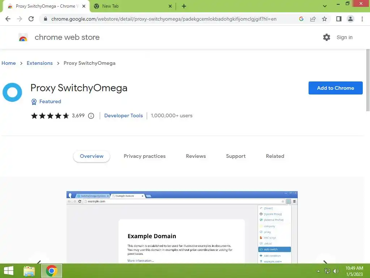Click the rating info icon
370x278 pixels.
91,116
